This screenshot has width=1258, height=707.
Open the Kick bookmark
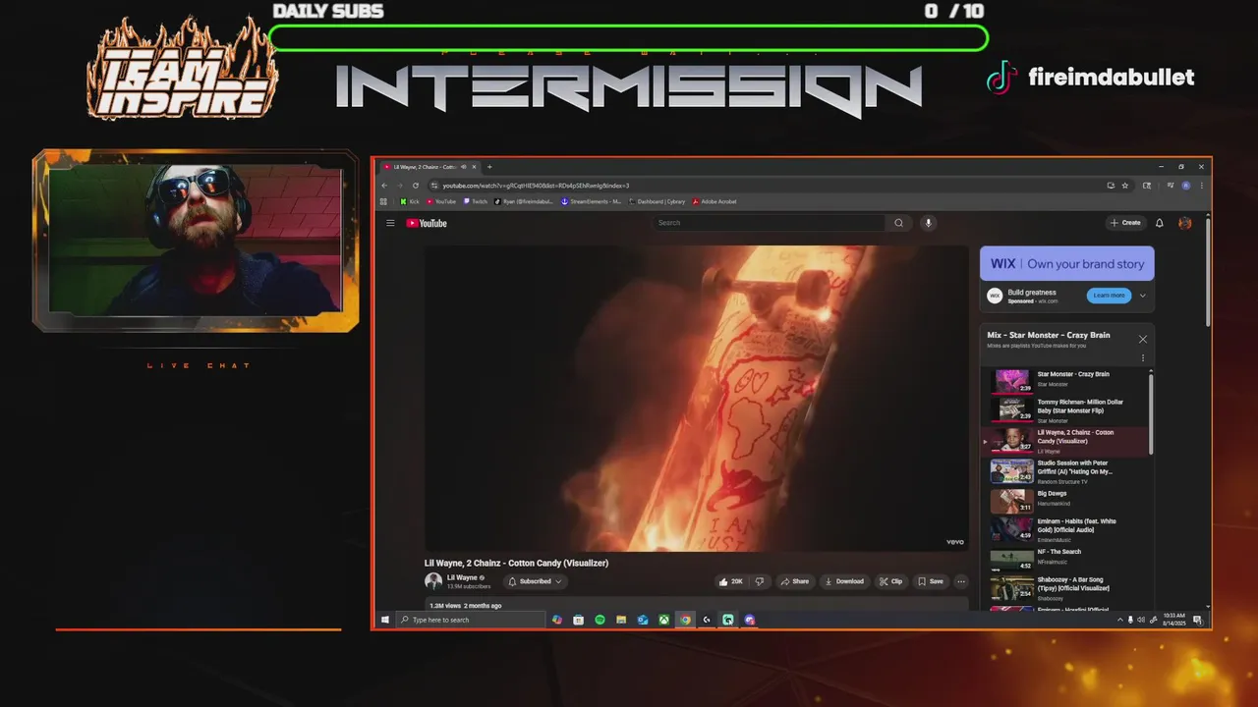(410, 201)
